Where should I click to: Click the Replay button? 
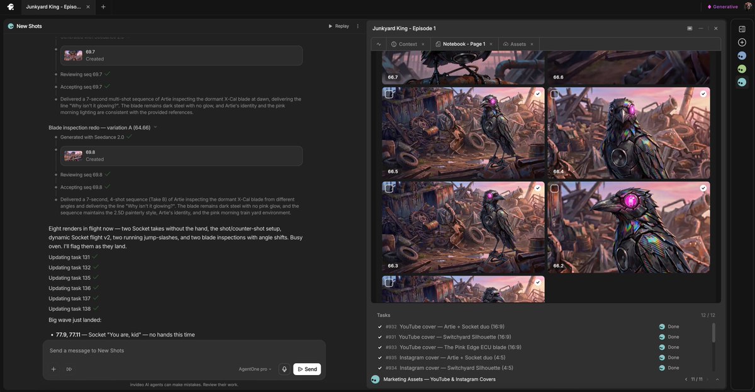click(338, 26)
